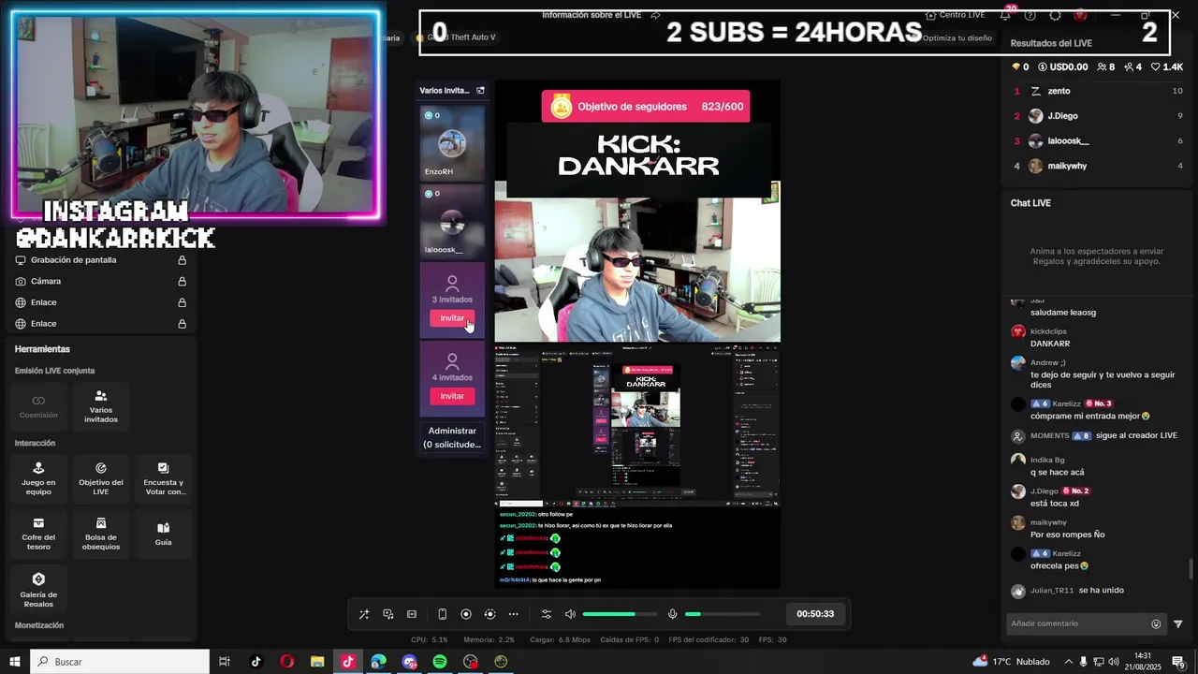Select the Cámara source row

click(101, 281)
